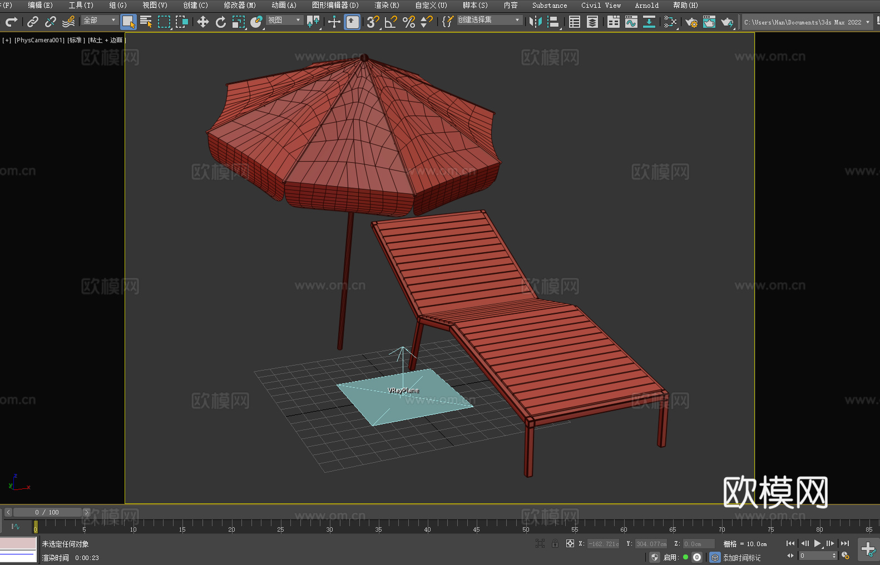880x565 pixels.
Task: Choose the Rectangular Selection Region icon
Action: (x=164, y=22)
